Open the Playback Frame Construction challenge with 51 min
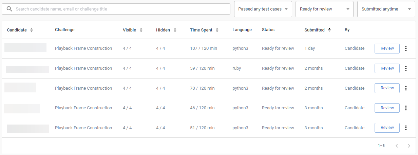Screen dimensions: 418x155 (83, 128)
